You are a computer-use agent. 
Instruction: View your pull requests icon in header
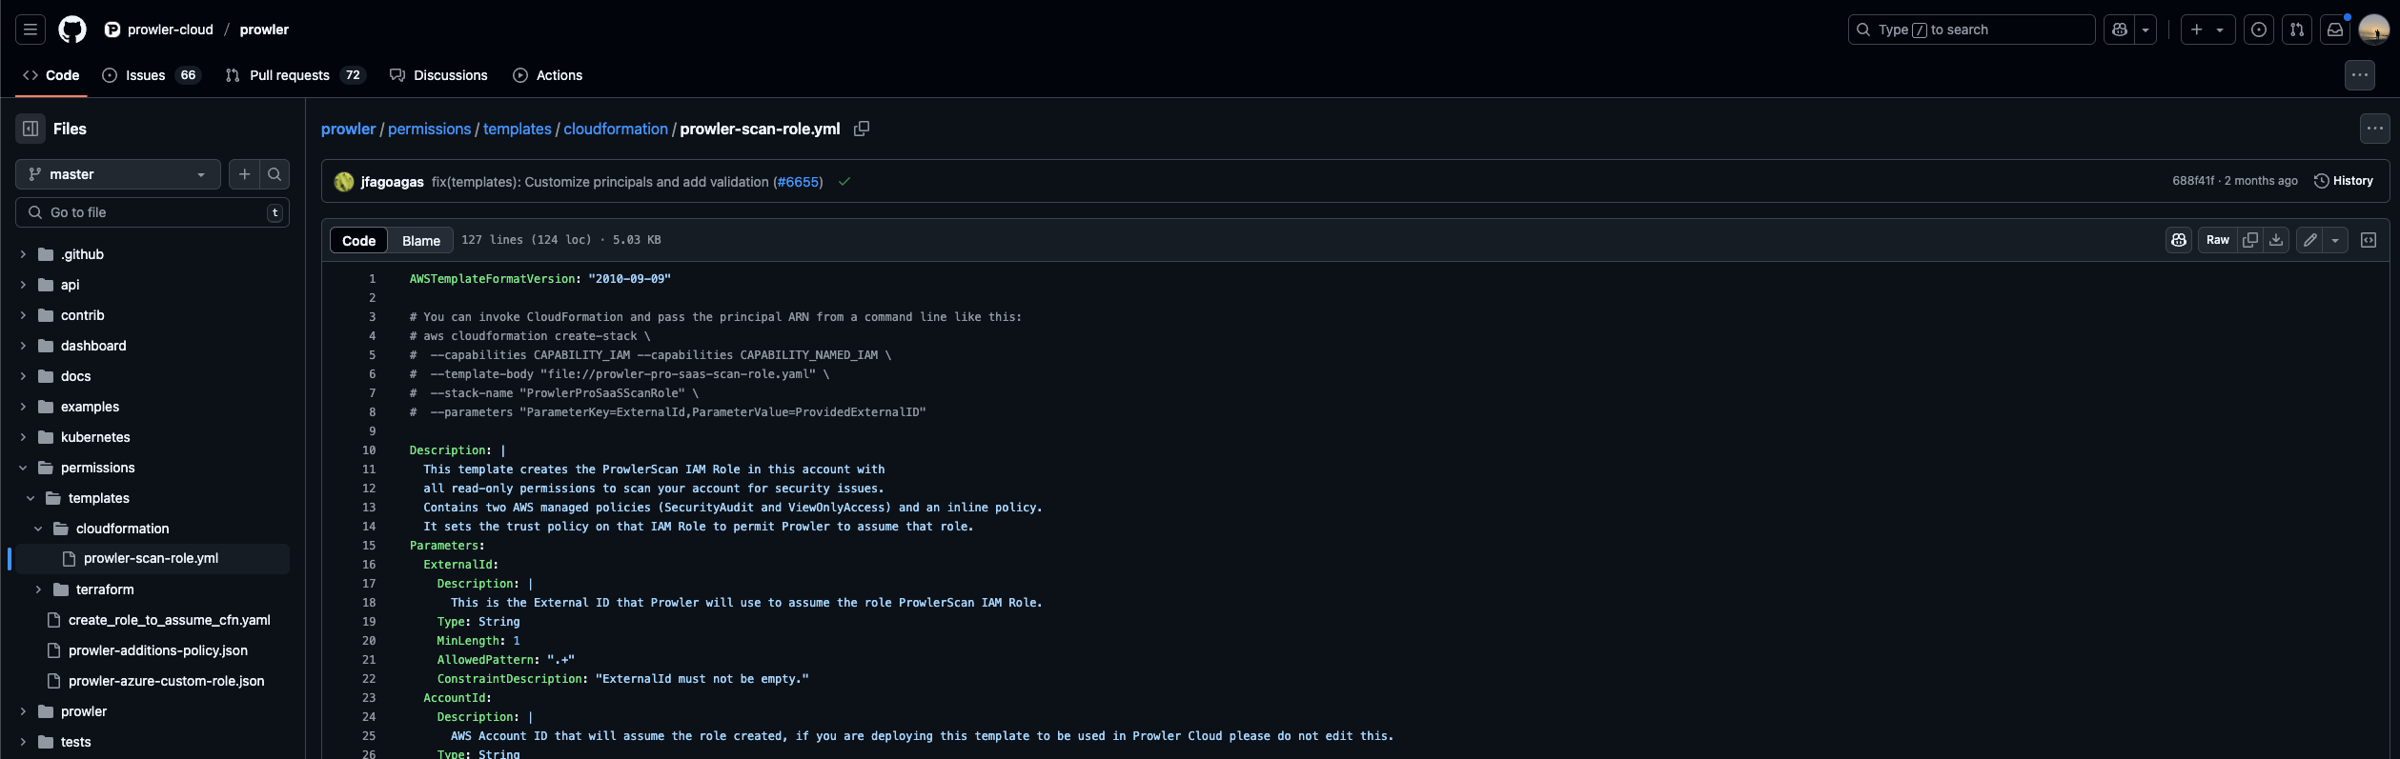click(2297, 30)
